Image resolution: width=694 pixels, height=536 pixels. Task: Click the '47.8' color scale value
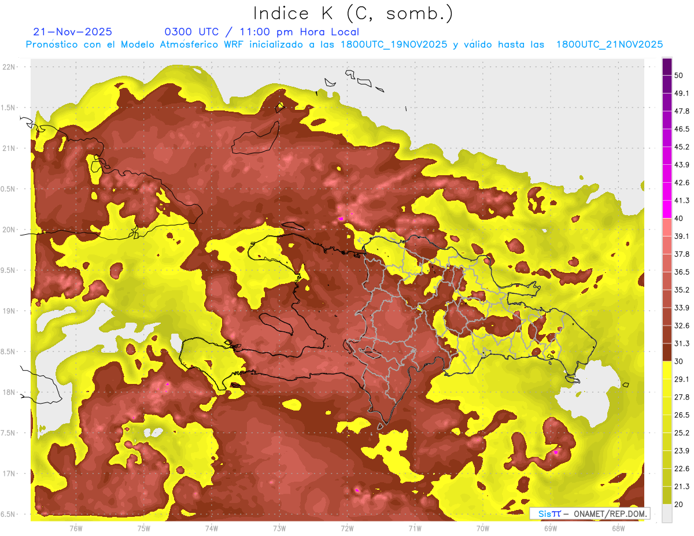(x=681, y=111)
